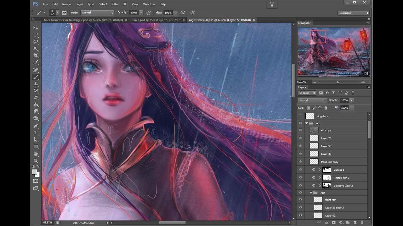Screen dimensions: 403x226
Task: Delete layer with trash icon
Action: [362, 223]
